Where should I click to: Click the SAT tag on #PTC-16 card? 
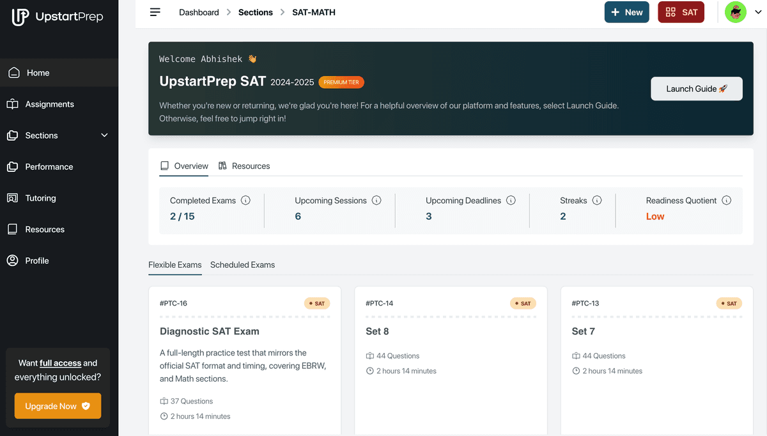click(x=317, y=304)
